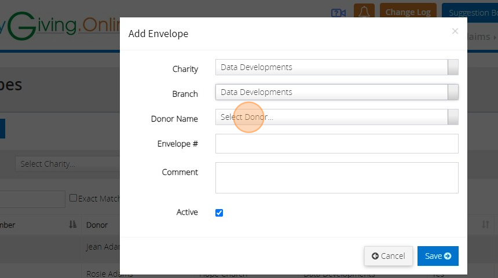Click the sort icon beside Number column
Screen dimensions: 498x278
click(x=73, y=225)
